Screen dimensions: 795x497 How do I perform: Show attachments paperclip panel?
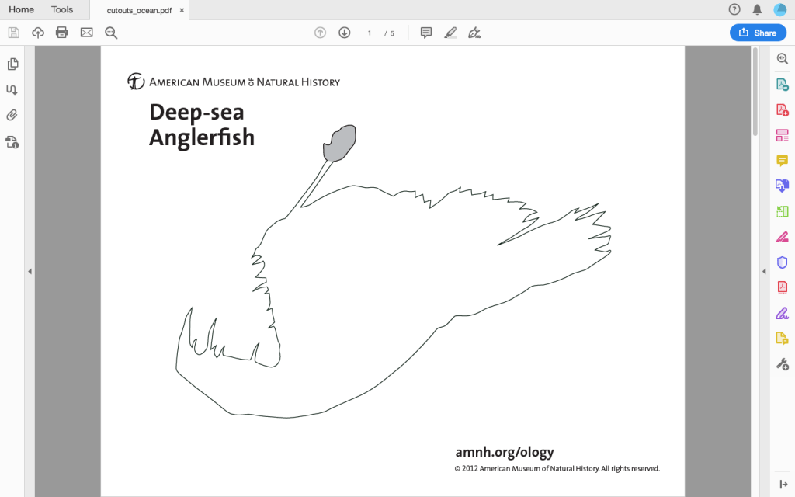click(x=12, y=116)
